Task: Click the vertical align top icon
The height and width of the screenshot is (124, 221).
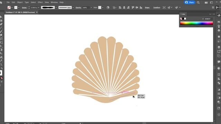Action: 133,8
